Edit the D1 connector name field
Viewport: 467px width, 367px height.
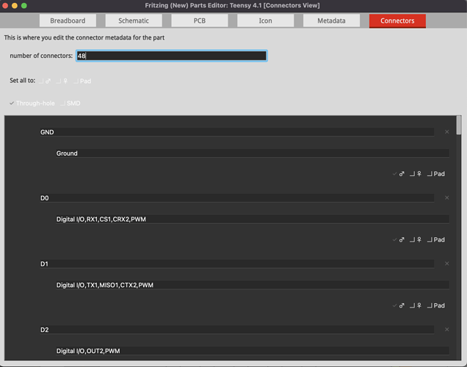[237, 264]
